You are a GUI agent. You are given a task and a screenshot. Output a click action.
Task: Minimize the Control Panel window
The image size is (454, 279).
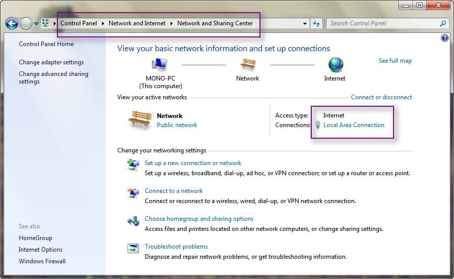pos(406,5)
